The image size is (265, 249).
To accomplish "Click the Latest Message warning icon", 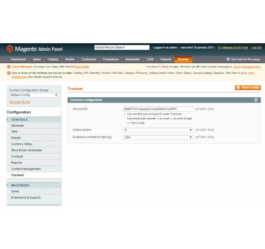I will click(9, 67).
